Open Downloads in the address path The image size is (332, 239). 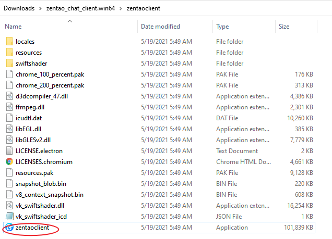pyautogui.click(x=20, y=9)
